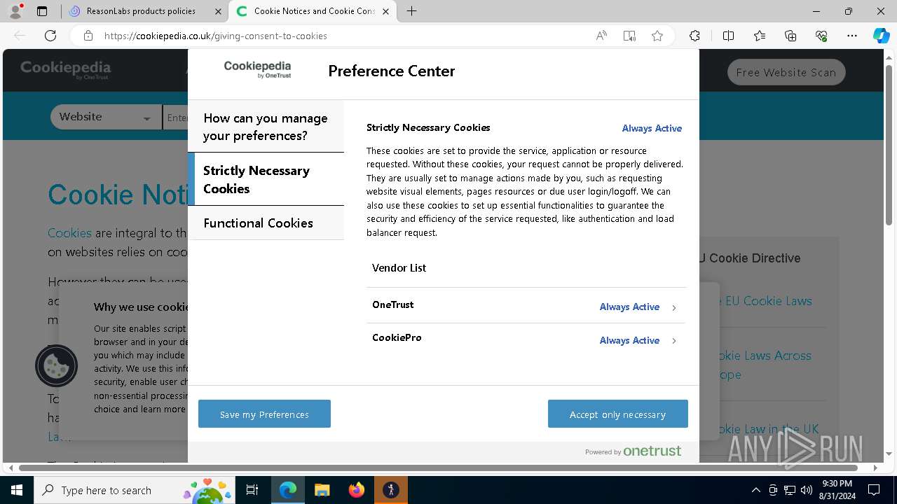Open the volume control icon

(807, 490)
